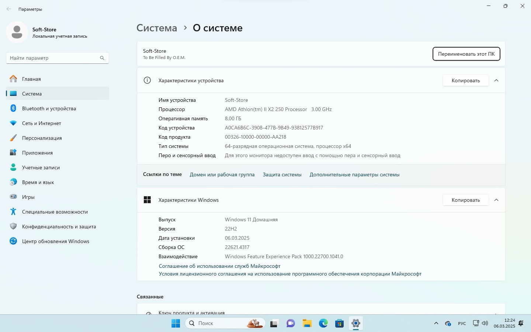Open the Home (Главная) house icon
531x332 pixels.
click(x=13, y=79)
